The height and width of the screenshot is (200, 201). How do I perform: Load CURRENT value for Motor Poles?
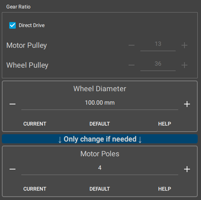click(x=35, y=189)
